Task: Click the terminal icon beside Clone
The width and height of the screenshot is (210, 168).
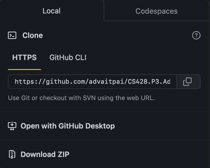Action: [x=12, y=35]
